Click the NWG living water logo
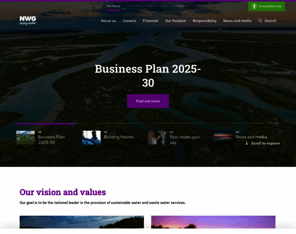 pos(28,21)
